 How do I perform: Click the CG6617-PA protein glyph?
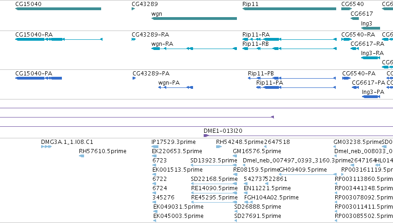356,87
